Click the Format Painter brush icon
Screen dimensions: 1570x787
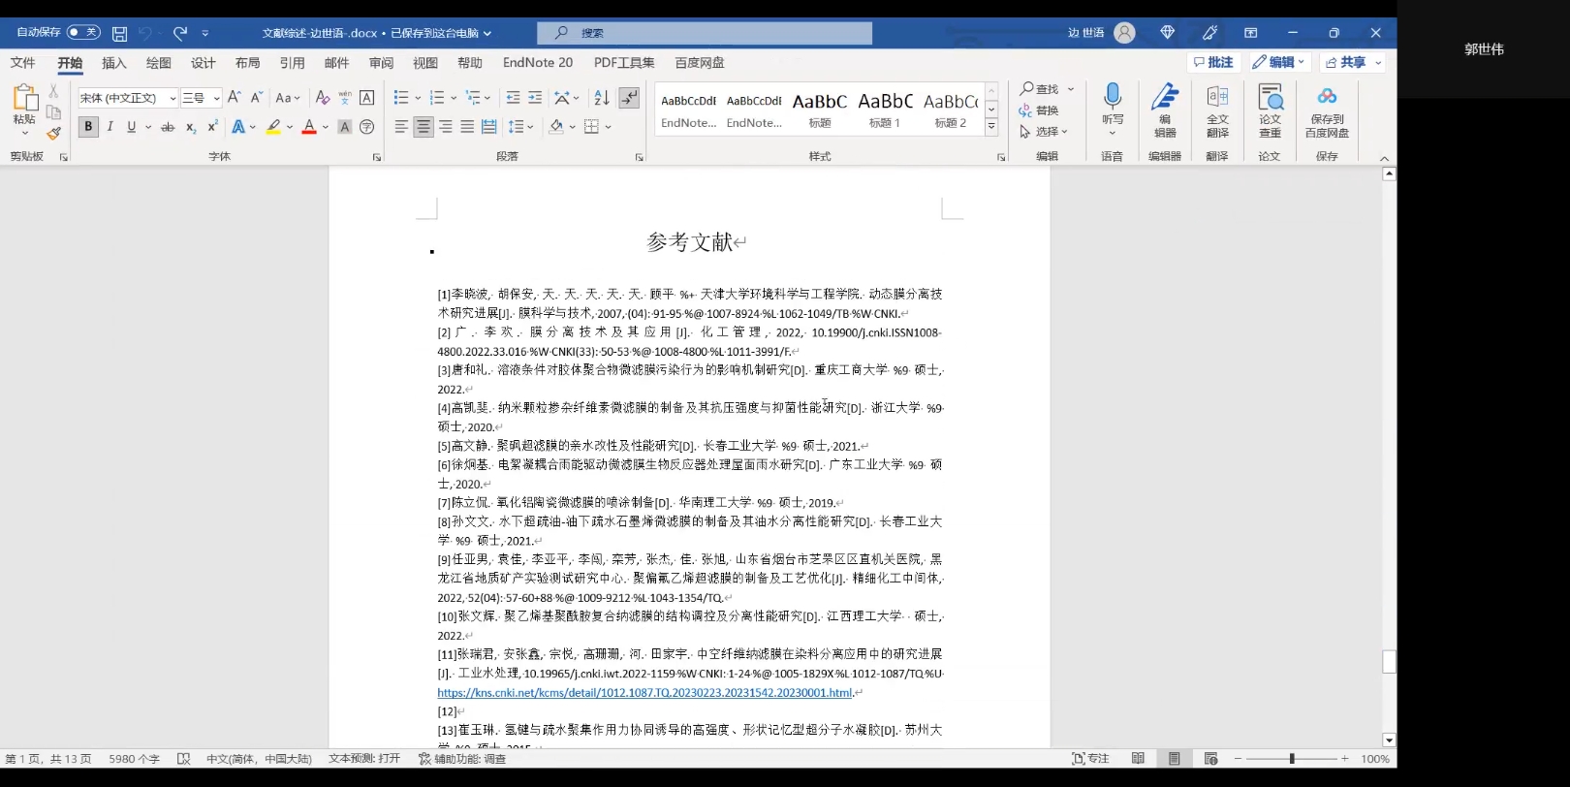click(53, 133)
